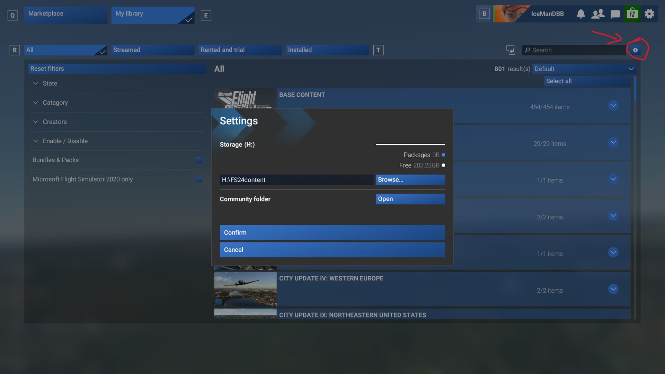Click Select all button
The height and width of the screenshot is (374, 665).
click(x=587, y=81)
